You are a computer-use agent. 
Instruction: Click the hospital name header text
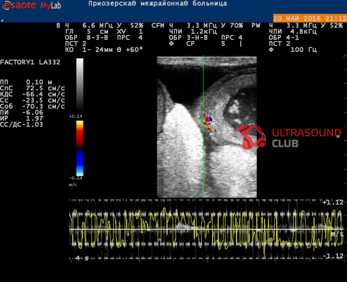[157, 4]
